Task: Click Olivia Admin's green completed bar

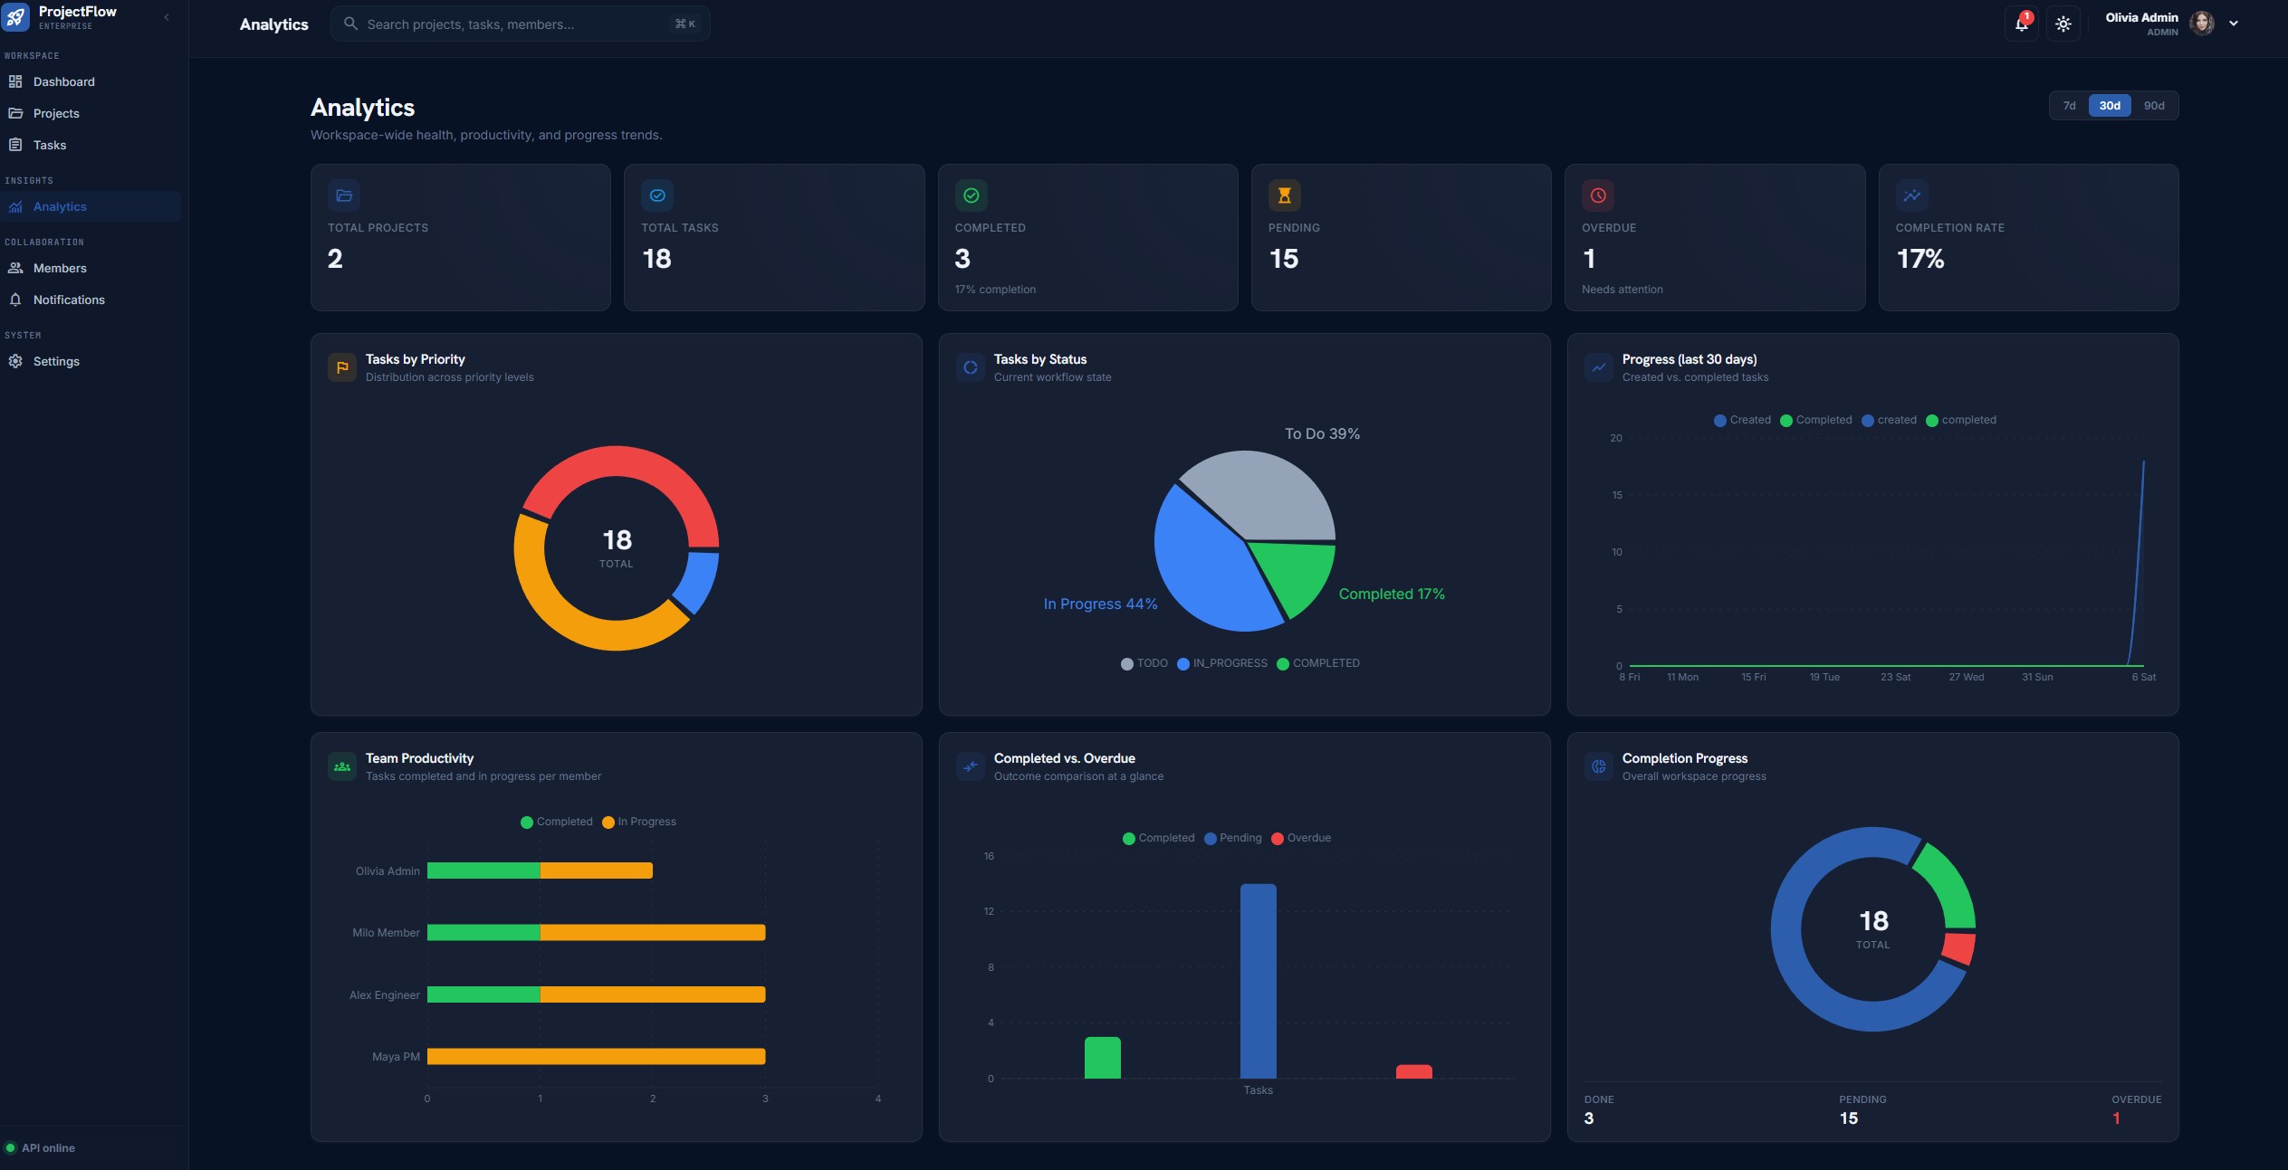Action: point(483,870)
